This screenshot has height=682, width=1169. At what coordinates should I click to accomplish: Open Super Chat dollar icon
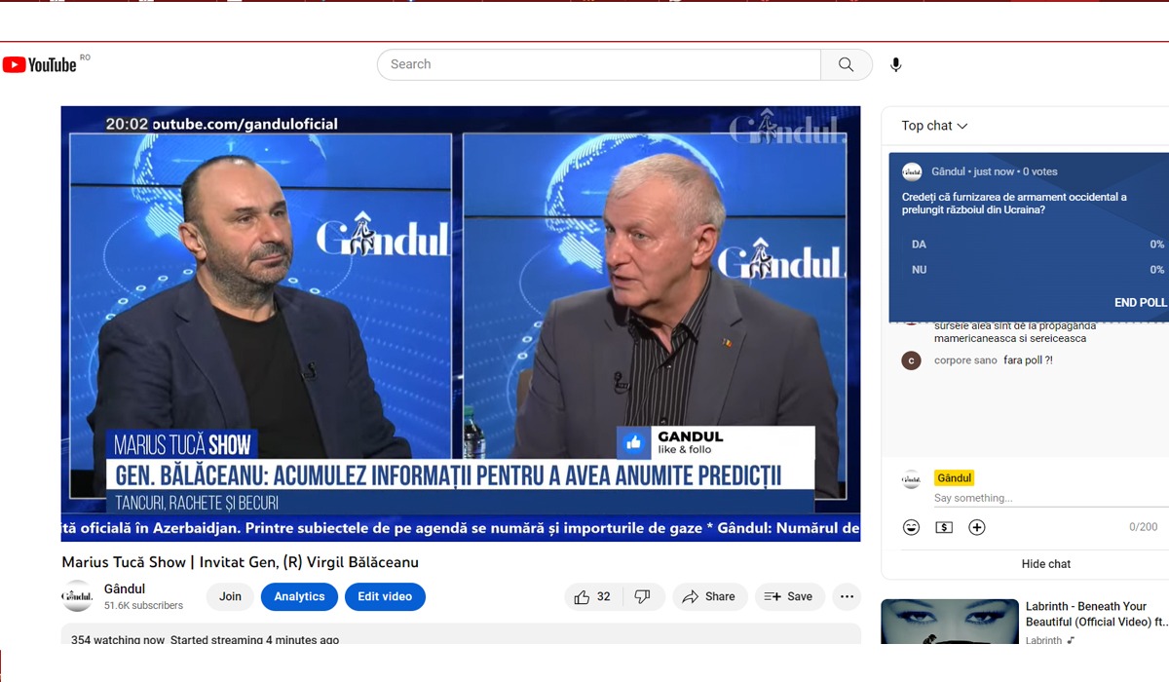point(944,527)
